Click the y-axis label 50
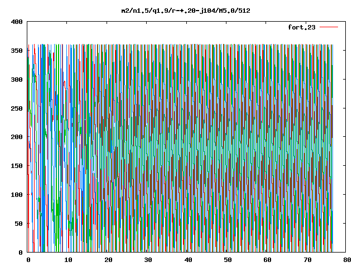The image size is (357, 267). [19, 224]
